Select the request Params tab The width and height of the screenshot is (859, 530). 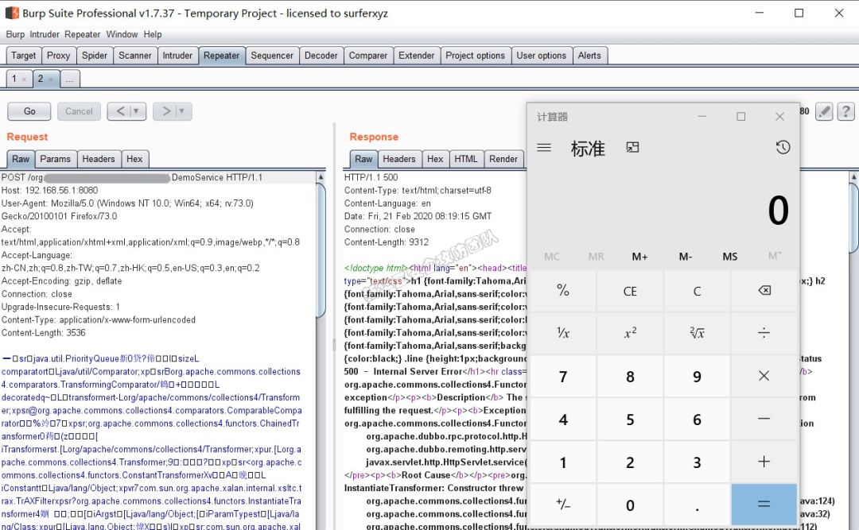(56, 159)
